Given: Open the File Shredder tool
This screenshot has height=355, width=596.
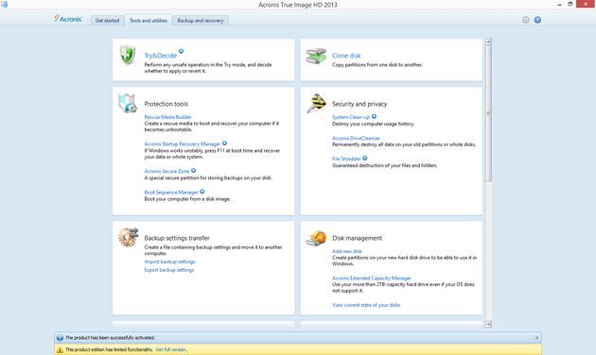Looking at the screenshot, I should click(346, 159).
